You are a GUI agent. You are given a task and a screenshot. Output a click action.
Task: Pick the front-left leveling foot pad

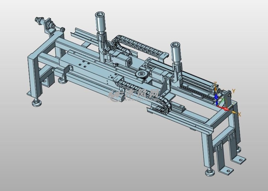(37, 104)
